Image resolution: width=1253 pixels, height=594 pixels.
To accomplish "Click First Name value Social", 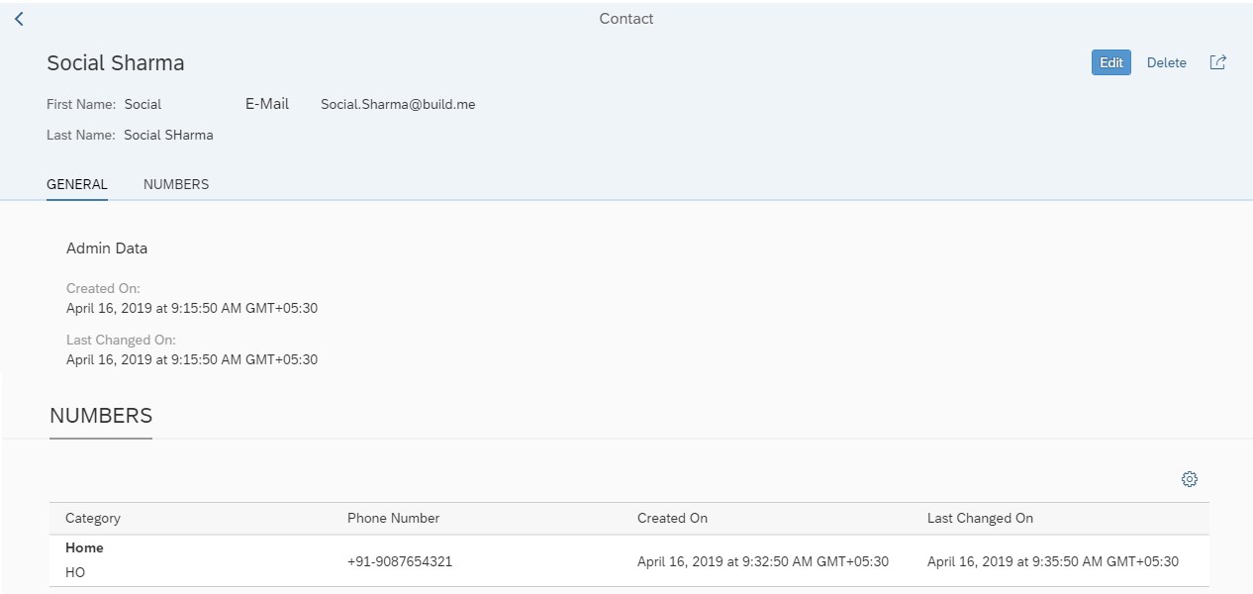I will point(143,104).
